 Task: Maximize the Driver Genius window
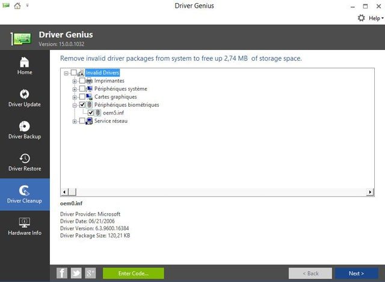tap(365, 6)
